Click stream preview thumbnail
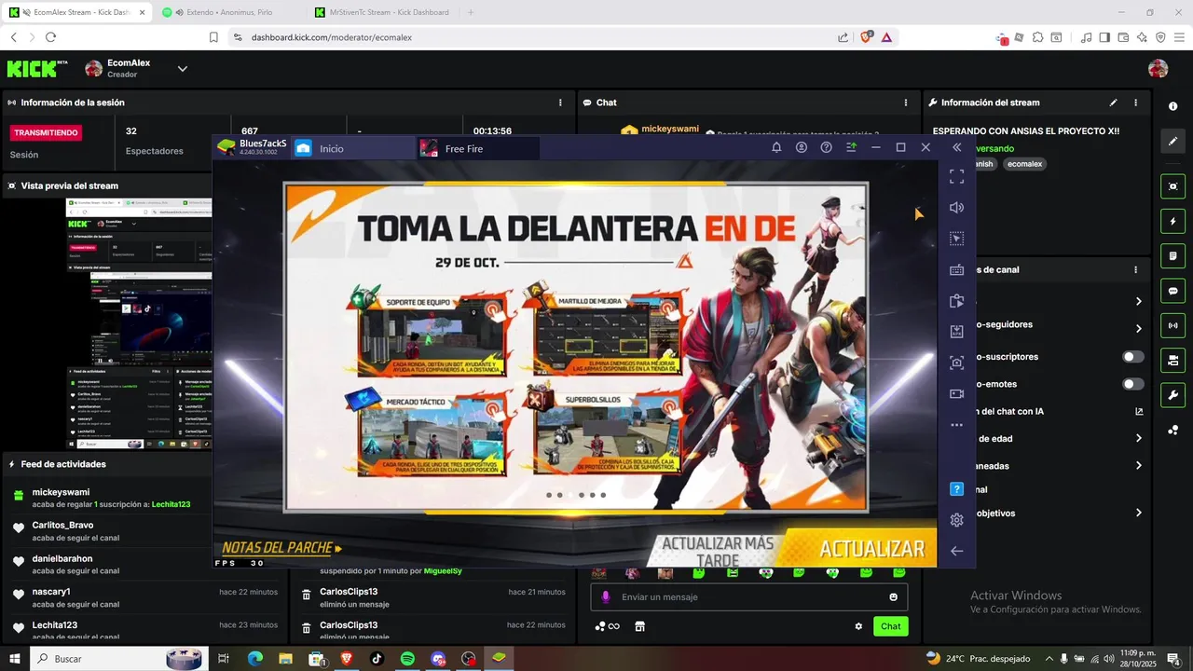 coord(139,322)
